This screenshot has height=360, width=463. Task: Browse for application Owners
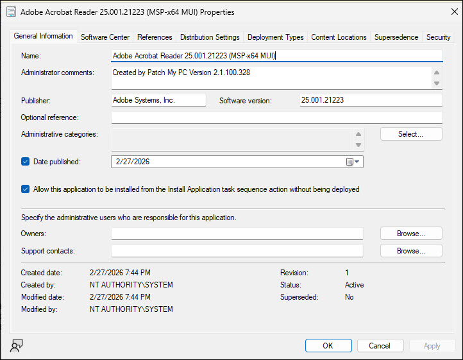point(410,234)
